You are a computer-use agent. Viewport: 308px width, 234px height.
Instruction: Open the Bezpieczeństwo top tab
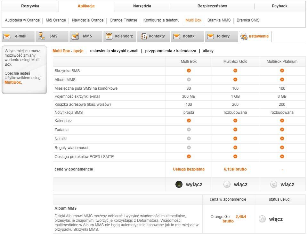click(212, 6)
